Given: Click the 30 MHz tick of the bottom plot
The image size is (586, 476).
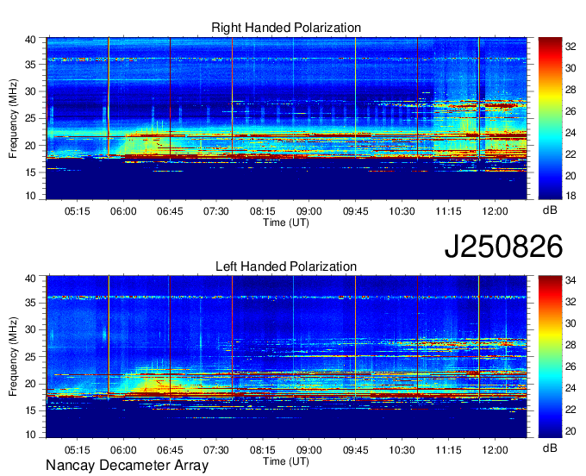Looking at the screenshot, I should click(x=30, y=329).
